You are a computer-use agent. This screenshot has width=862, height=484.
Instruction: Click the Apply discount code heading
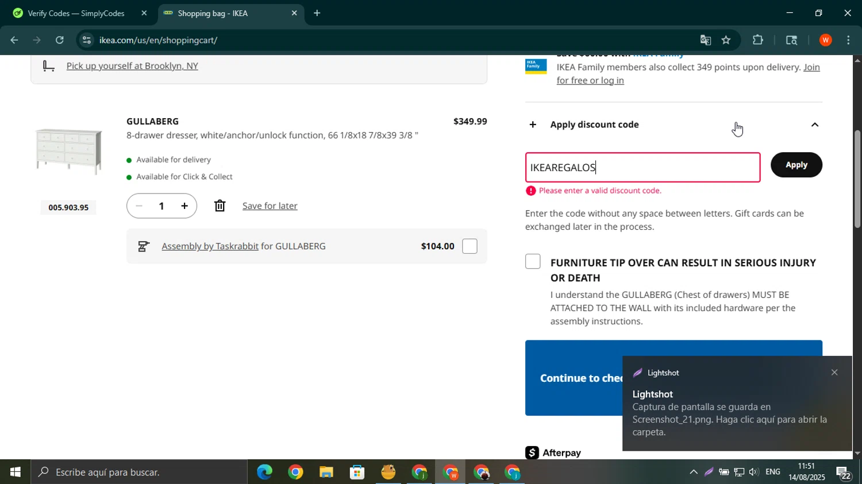[x=594, y=125]
